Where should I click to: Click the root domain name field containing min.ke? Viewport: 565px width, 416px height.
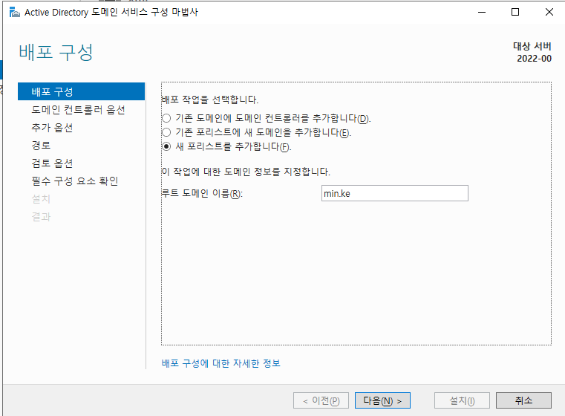pos(394,193)
